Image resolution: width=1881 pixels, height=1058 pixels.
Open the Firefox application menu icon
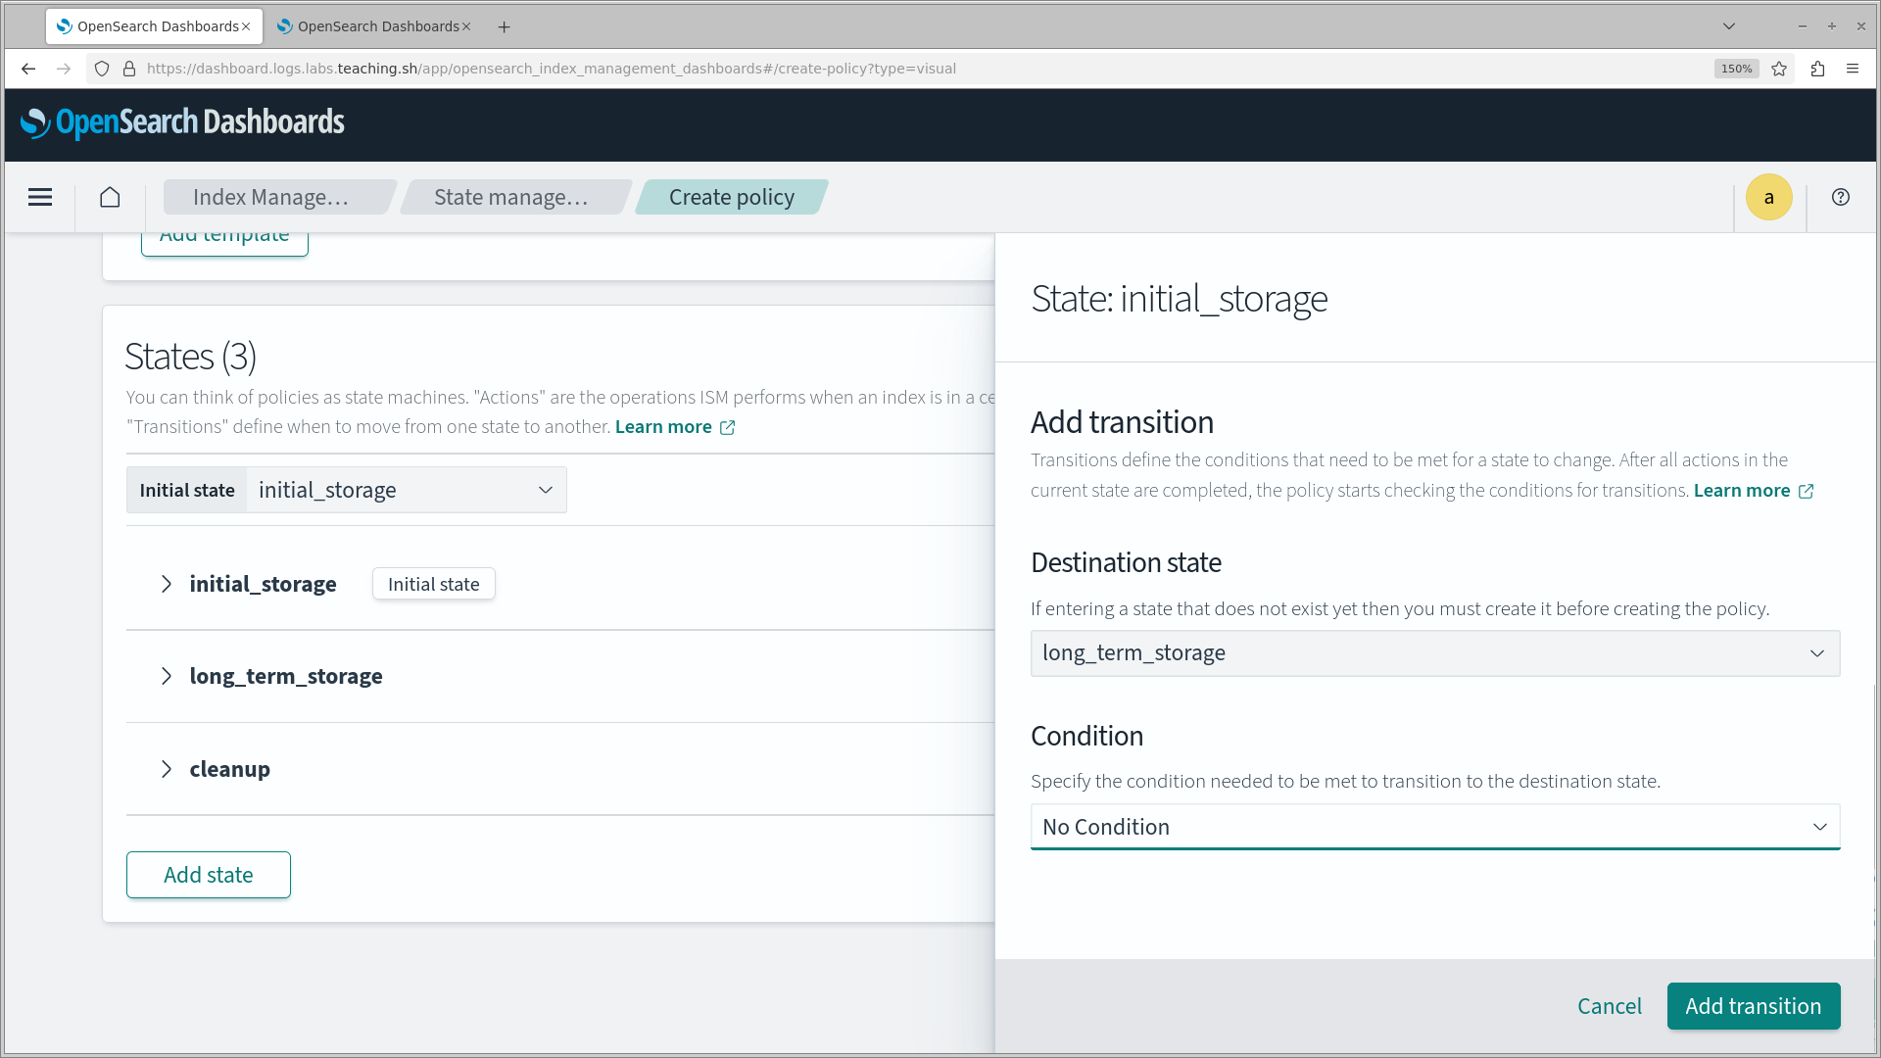[x=1853, y=69]
